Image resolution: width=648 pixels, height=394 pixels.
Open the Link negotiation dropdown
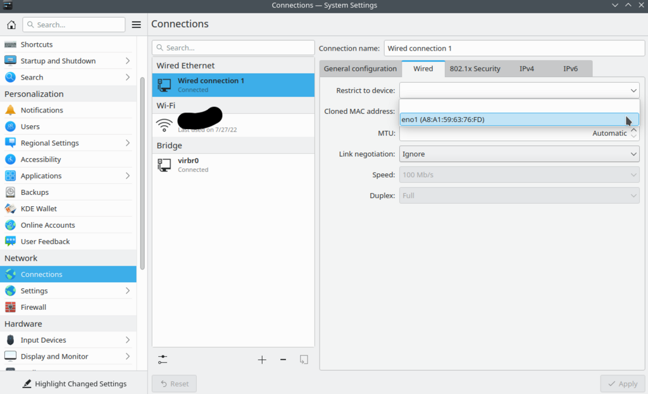[519, 154]
